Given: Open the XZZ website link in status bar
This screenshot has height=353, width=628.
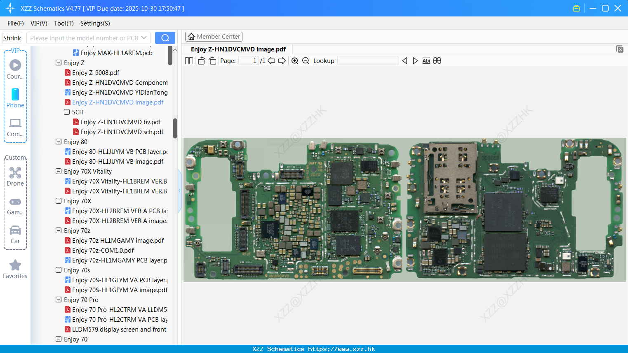Looking at the screenshot, I should (341, 349).
